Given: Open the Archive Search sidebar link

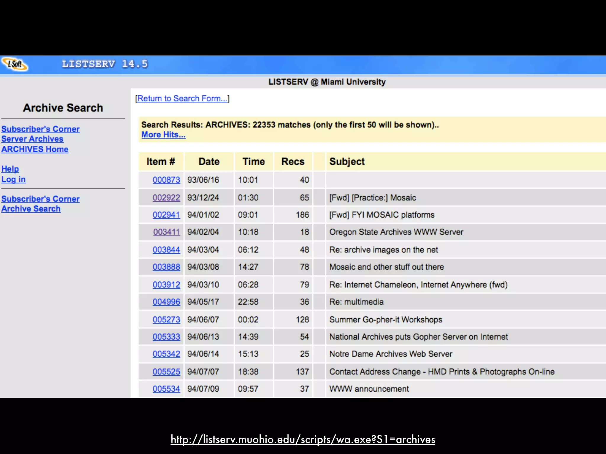Looking at the screenshot, I should pos(31,209).
